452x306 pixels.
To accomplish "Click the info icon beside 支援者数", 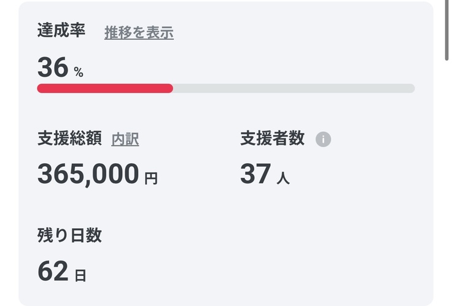I will point(323,139).
